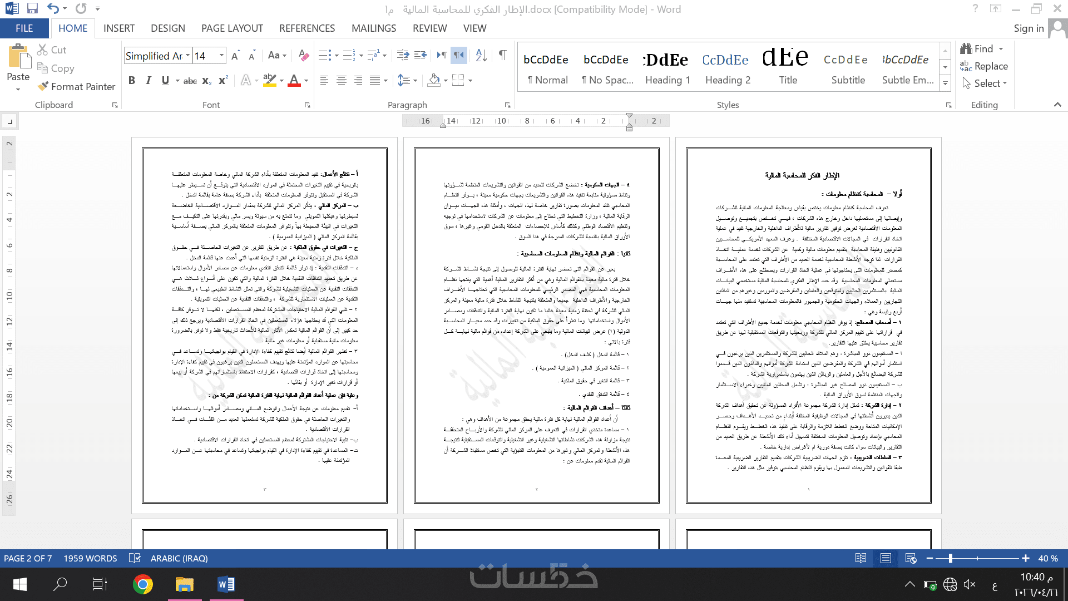
Task: Toggle Bold formatting
Action: click(x=132, y=80)
